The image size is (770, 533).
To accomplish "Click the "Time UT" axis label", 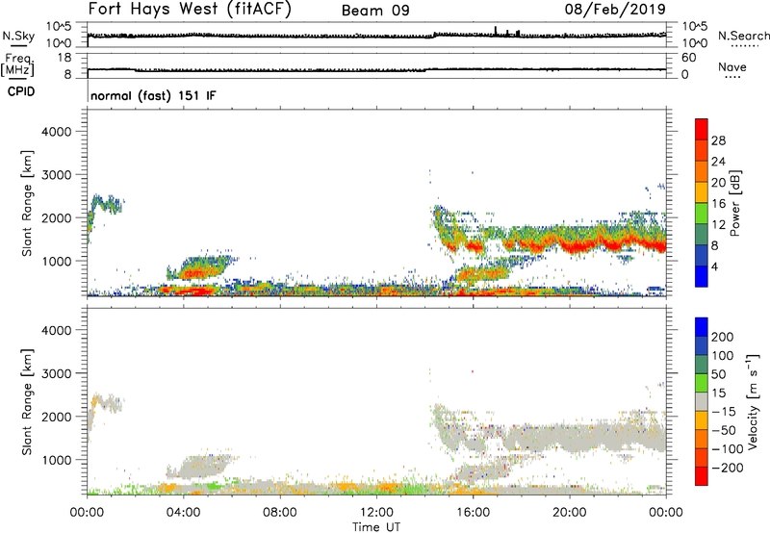I will [376, 527].
